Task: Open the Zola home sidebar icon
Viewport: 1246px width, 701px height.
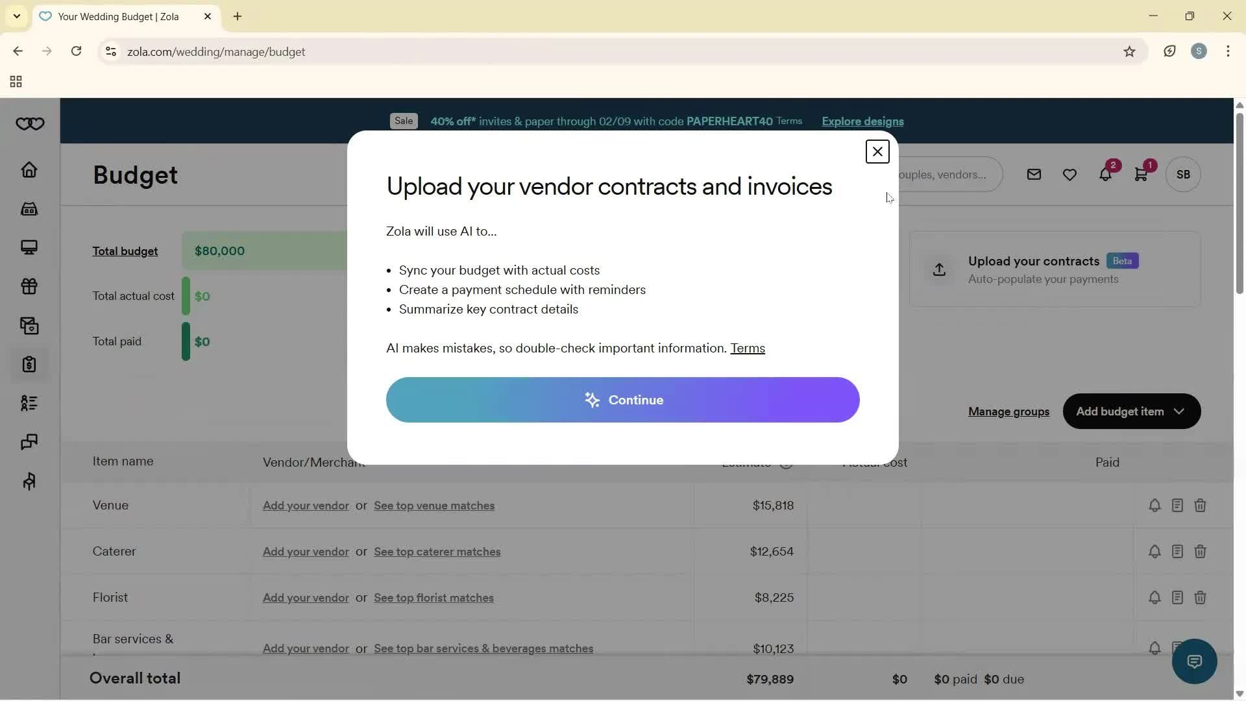Action: 29,170
